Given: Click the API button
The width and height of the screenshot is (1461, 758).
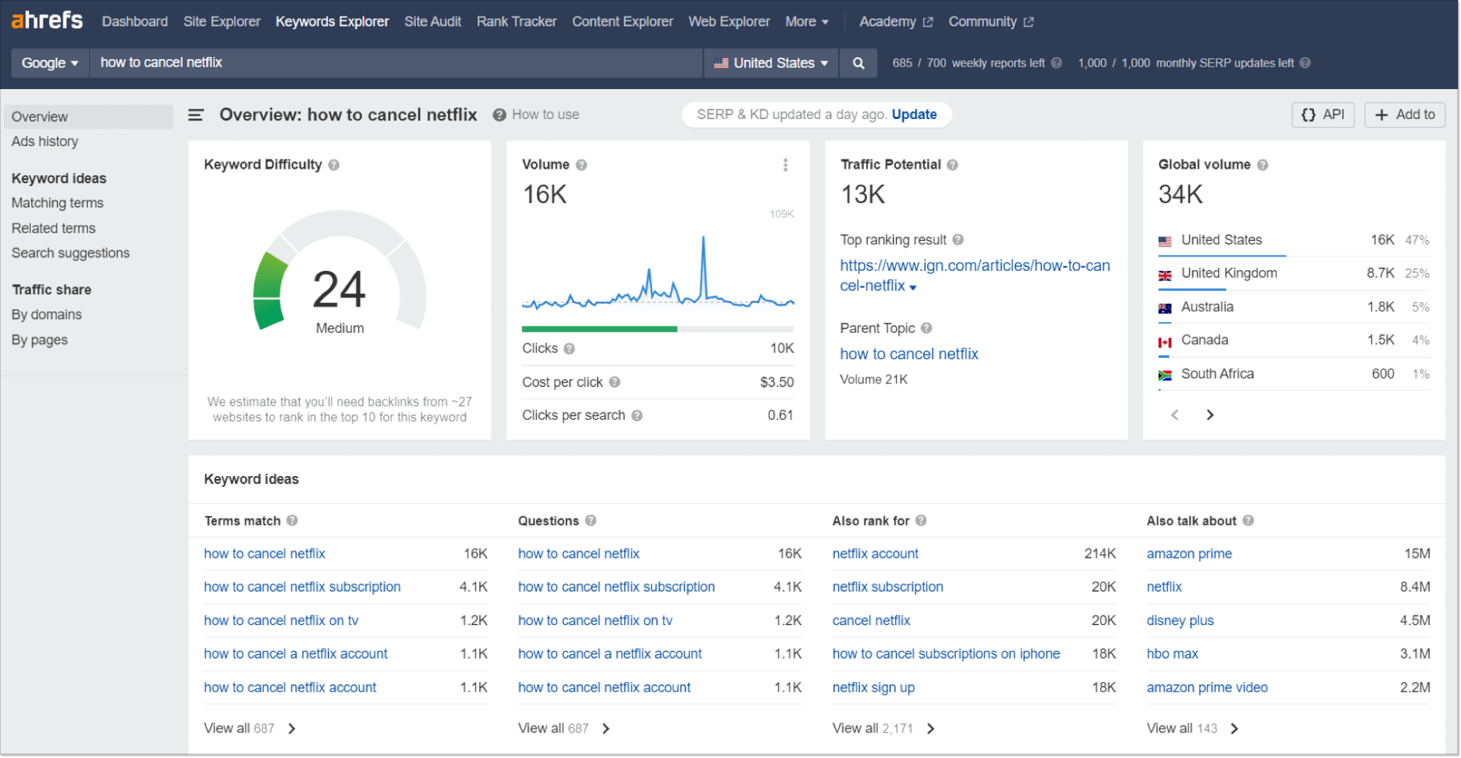Looking at the screenshot, I should [1324, 115].
